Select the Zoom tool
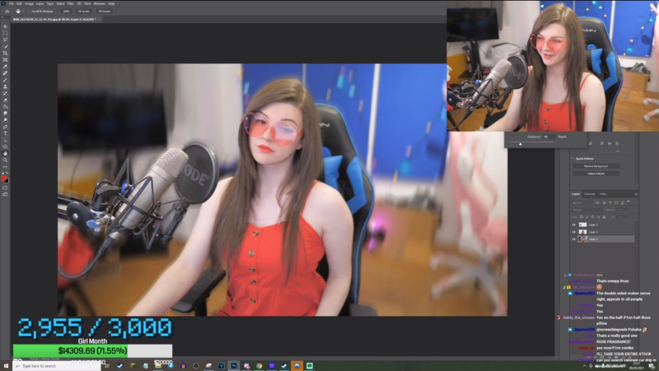 pos(5,160)
